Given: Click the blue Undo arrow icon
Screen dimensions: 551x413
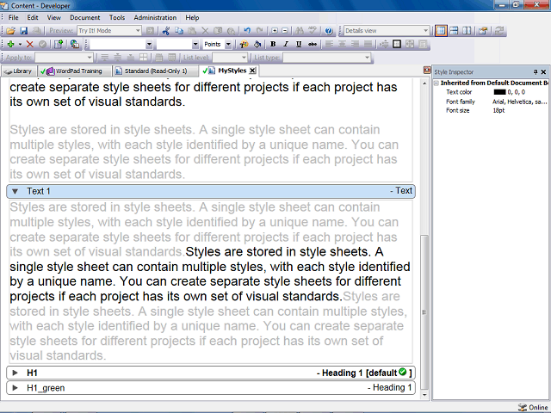Looking at the screenshot, I should (x=247, y=31).
